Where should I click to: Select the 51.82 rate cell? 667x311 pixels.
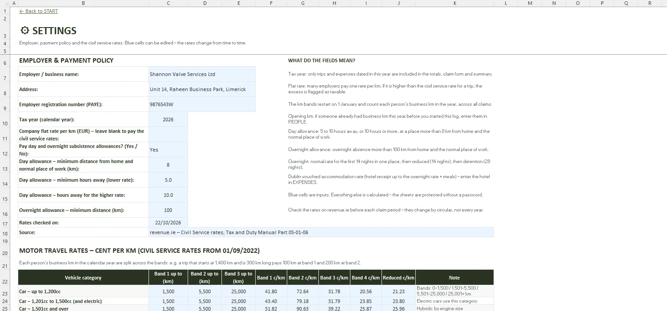click(x=271, y=308)
